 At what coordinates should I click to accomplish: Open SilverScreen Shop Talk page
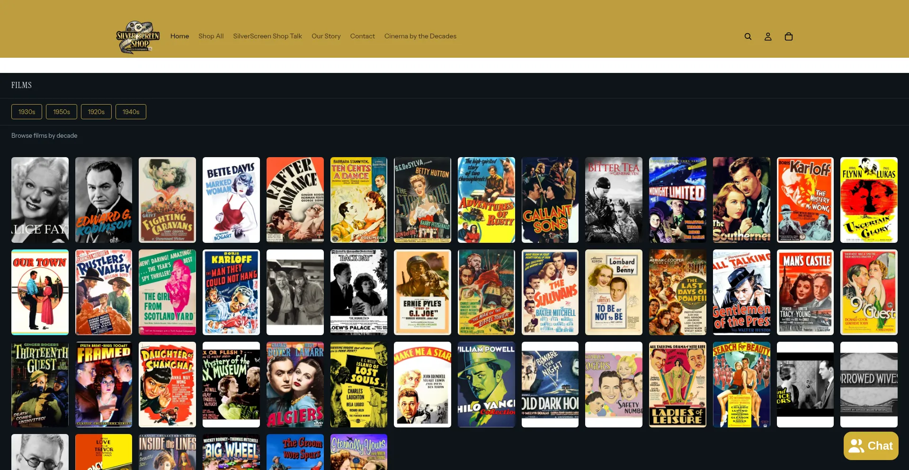pyautogui.click(x=267, y=36)
